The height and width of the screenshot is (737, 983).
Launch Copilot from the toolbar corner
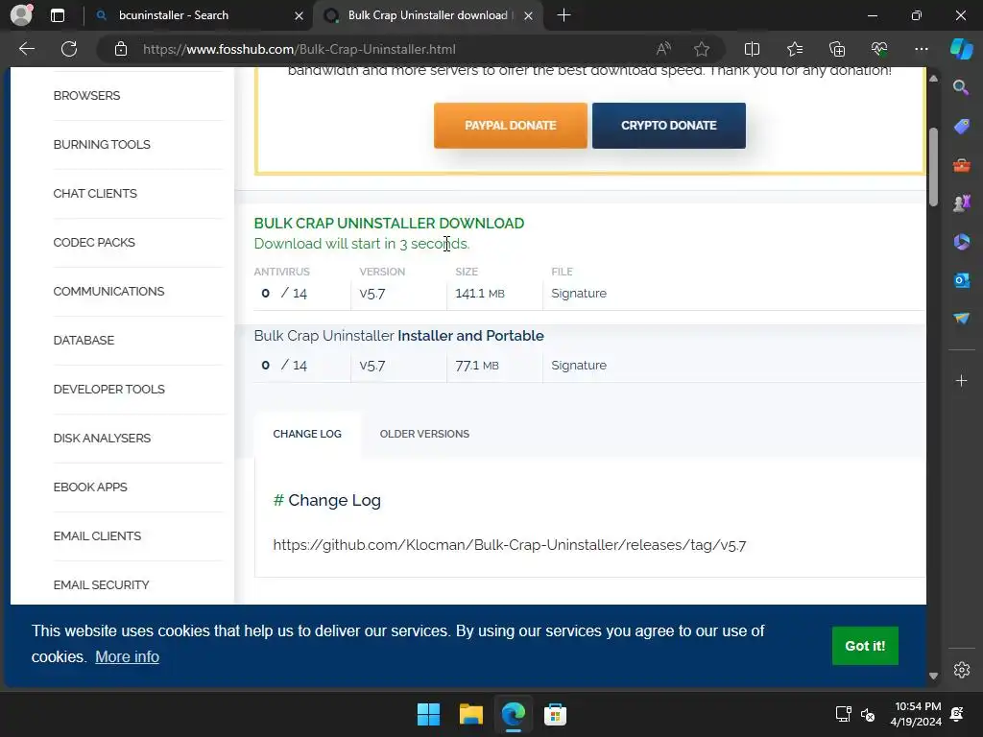pos(961,49)
